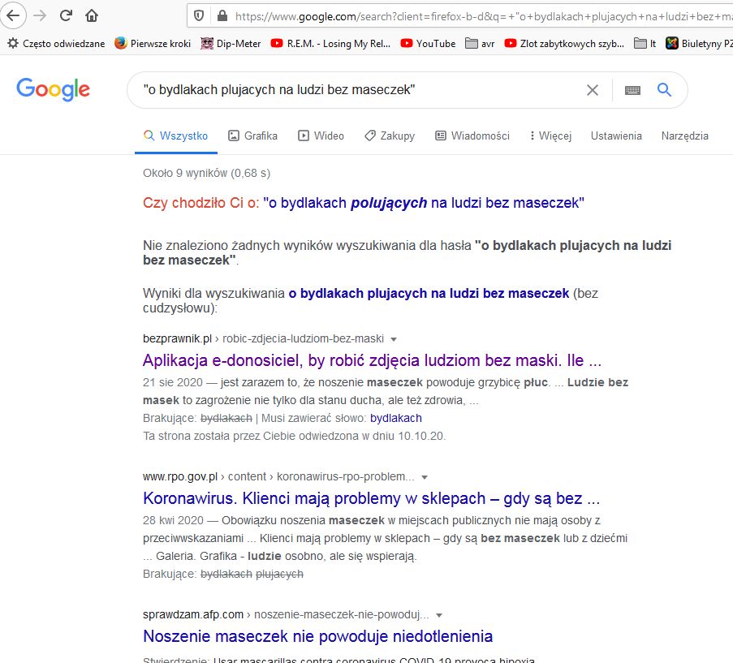Open the Biuletyny bookmark
Screen dimensions: 733x663
pyautogui.click(x=699, y=44)
